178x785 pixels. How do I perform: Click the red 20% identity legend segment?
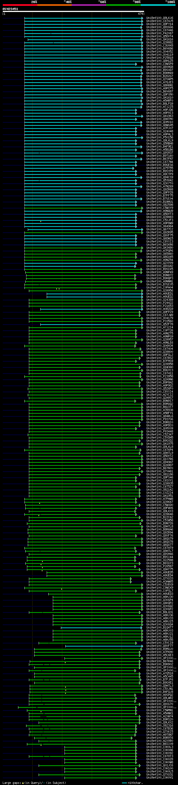(x=20, y=5)
